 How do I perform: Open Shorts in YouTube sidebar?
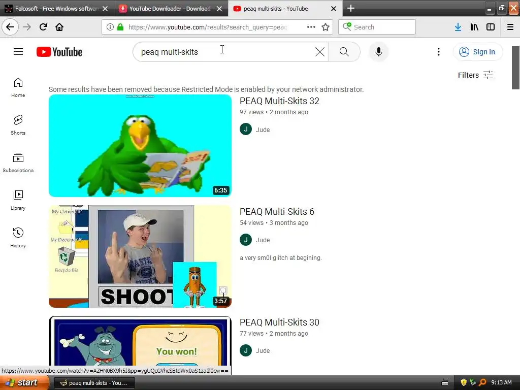[x=18, y=125]
